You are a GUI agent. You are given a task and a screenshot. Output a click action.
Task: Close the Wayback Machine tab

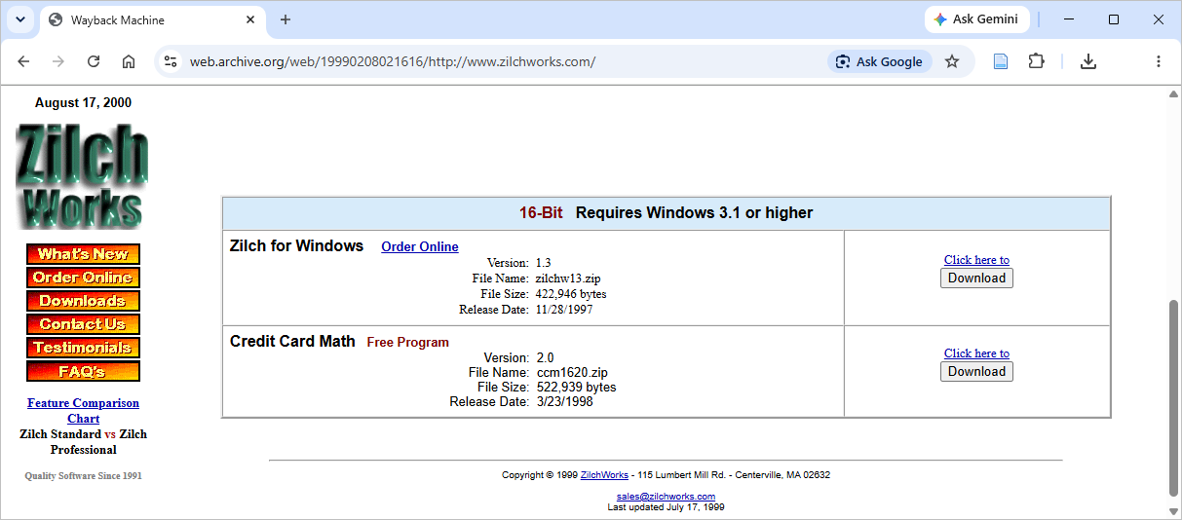point(250,19)
